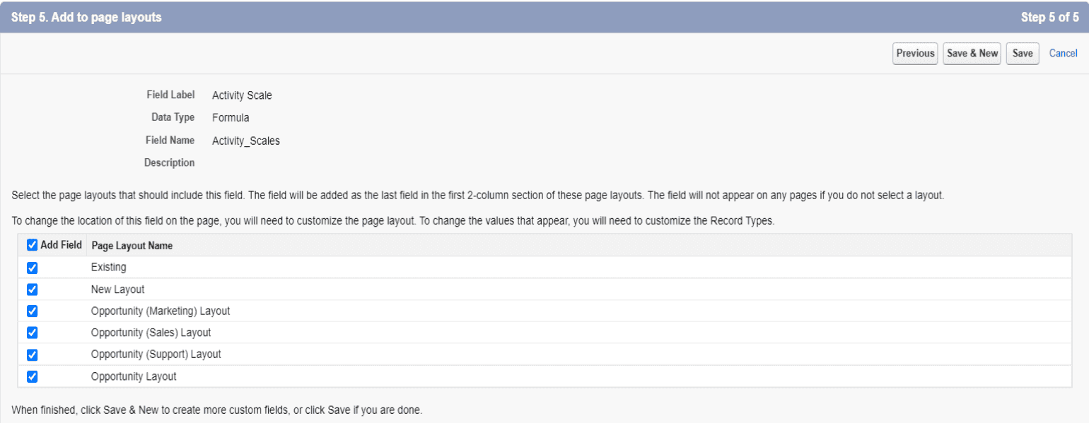Toggle the Add Field select-all checkbox
The height and width of the screenshot is (423, 1089).
pos(32,245)
